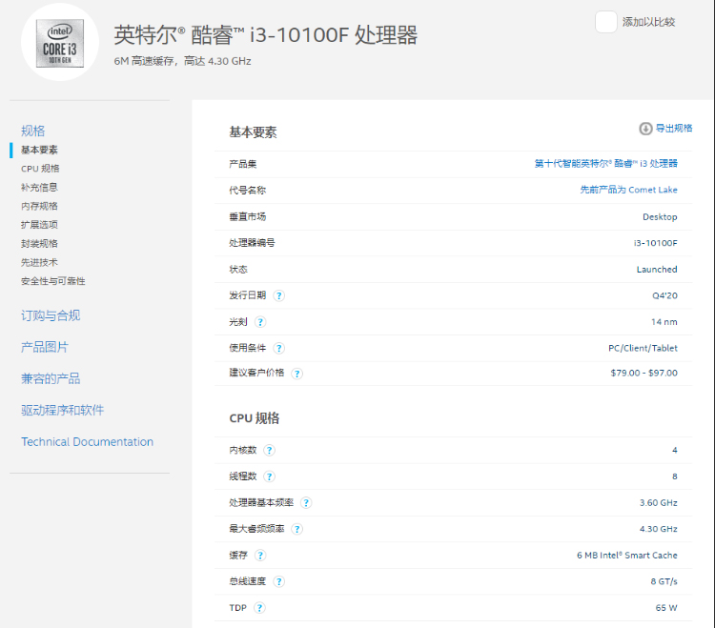Click the Intel Core i3 badge image
The image size is (715, 628).
[60, 43]
